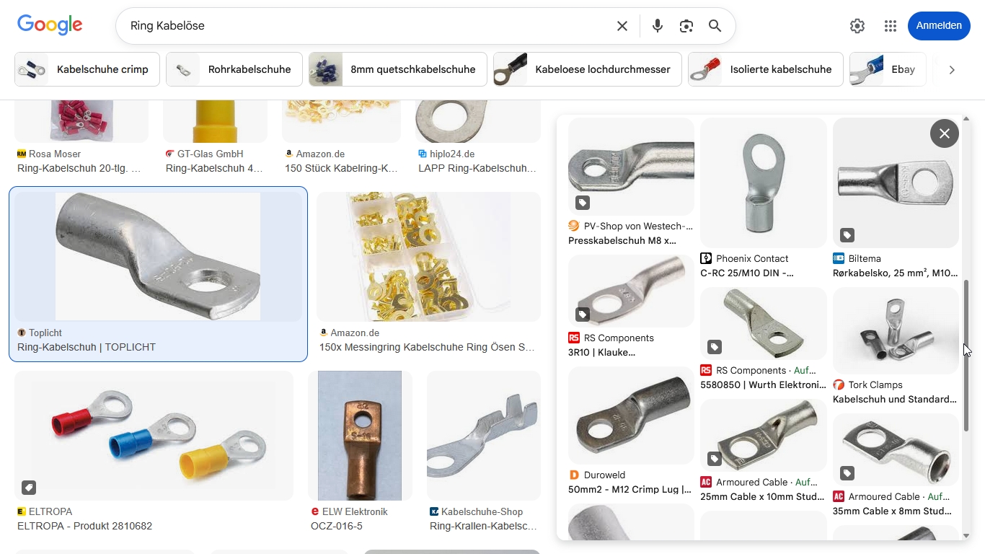
Task: Click the Anmelden sign-in button
Action: (x=939, y=26)
